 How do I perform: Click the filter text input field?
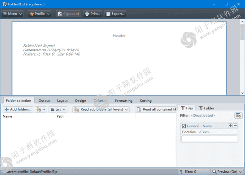point(209,139)
